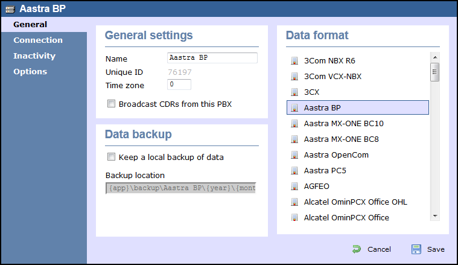Image resolution: width=458 pixels, height=265 pixels.
Task: Click the Backup location path field
Action: [181, 188]
